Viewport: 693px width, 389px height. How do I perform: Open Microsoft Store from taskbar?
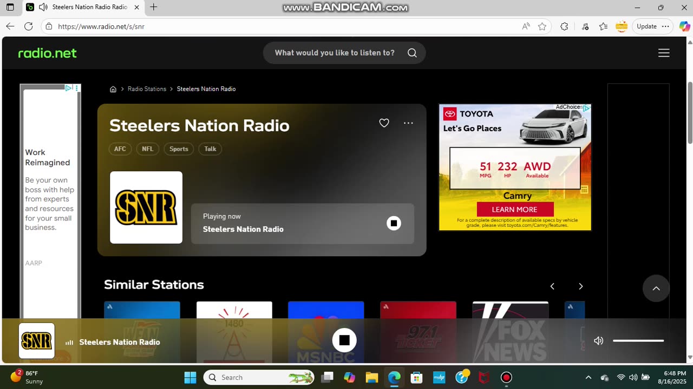pos(416,377)
